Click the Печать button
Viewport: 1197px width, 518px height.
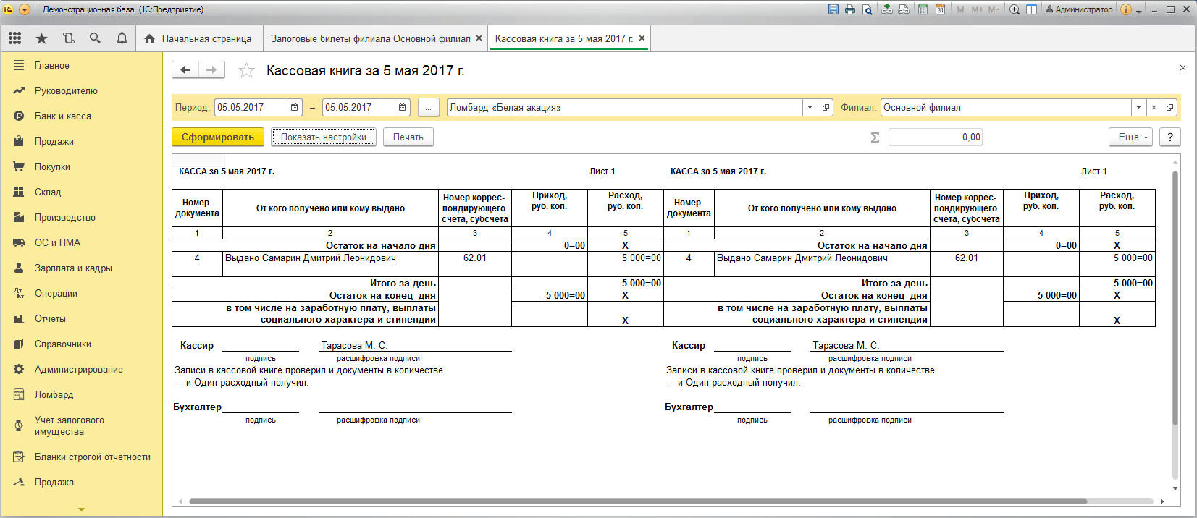[408, 137]
